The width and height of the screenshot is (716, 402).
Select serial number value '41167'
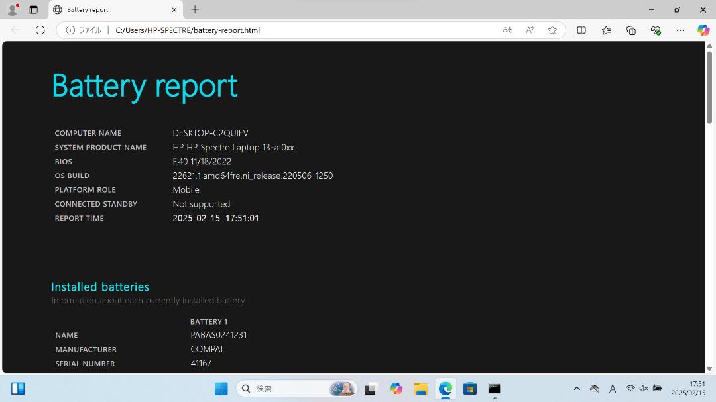click(x=201, y=363)
